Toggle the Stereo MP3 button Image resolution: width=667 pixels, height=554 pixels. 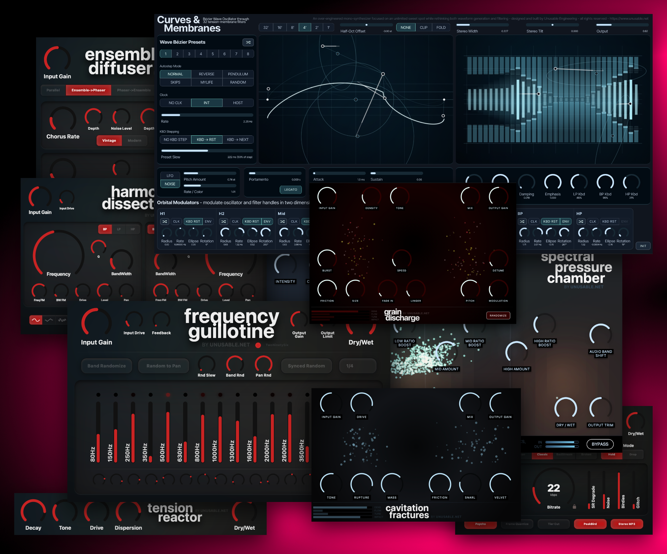pyautogui.click(x=627, y=524)
